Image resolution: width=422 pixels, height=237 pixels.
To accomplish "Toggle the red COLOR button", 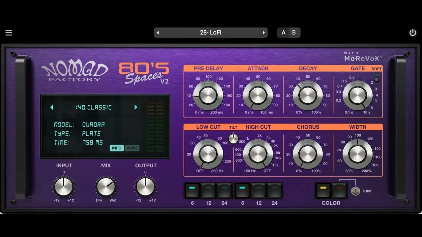I will tap(339, 191).
